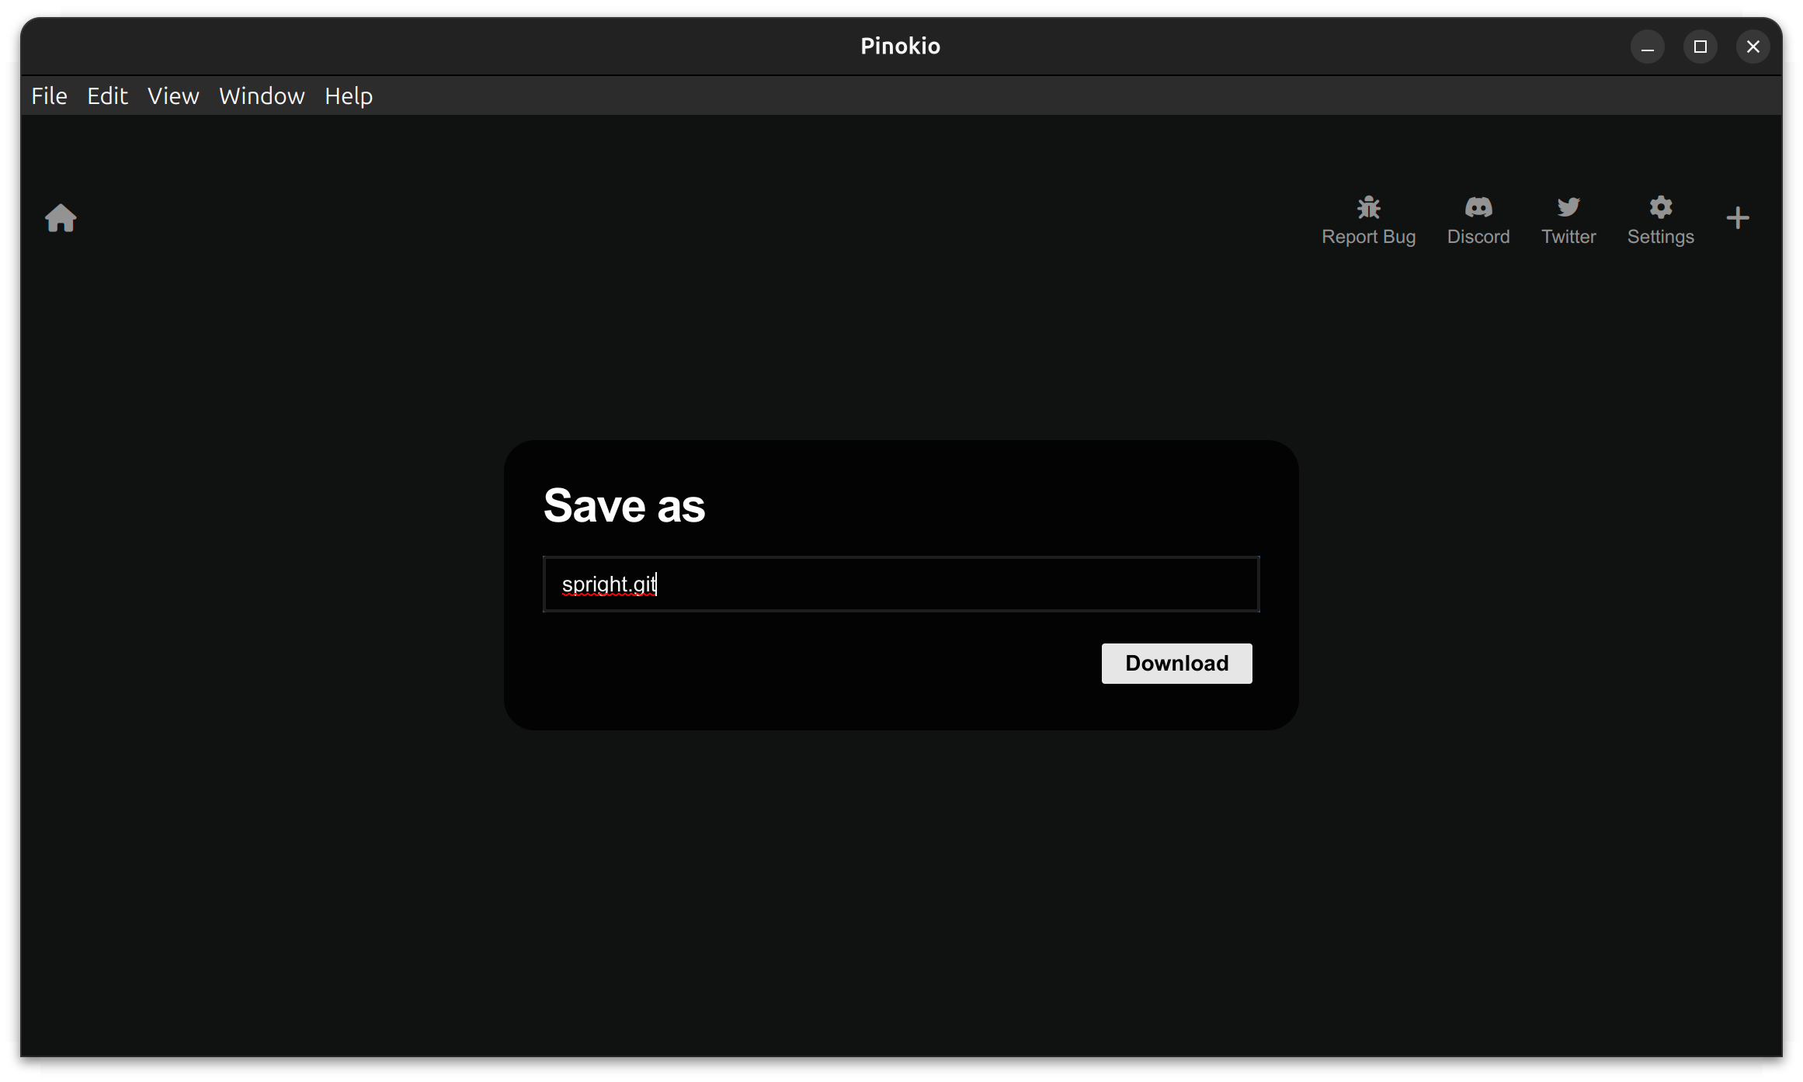1803x1082 pixels.
Task: Click the home navigation icon
Action: (x=61, y=217)
